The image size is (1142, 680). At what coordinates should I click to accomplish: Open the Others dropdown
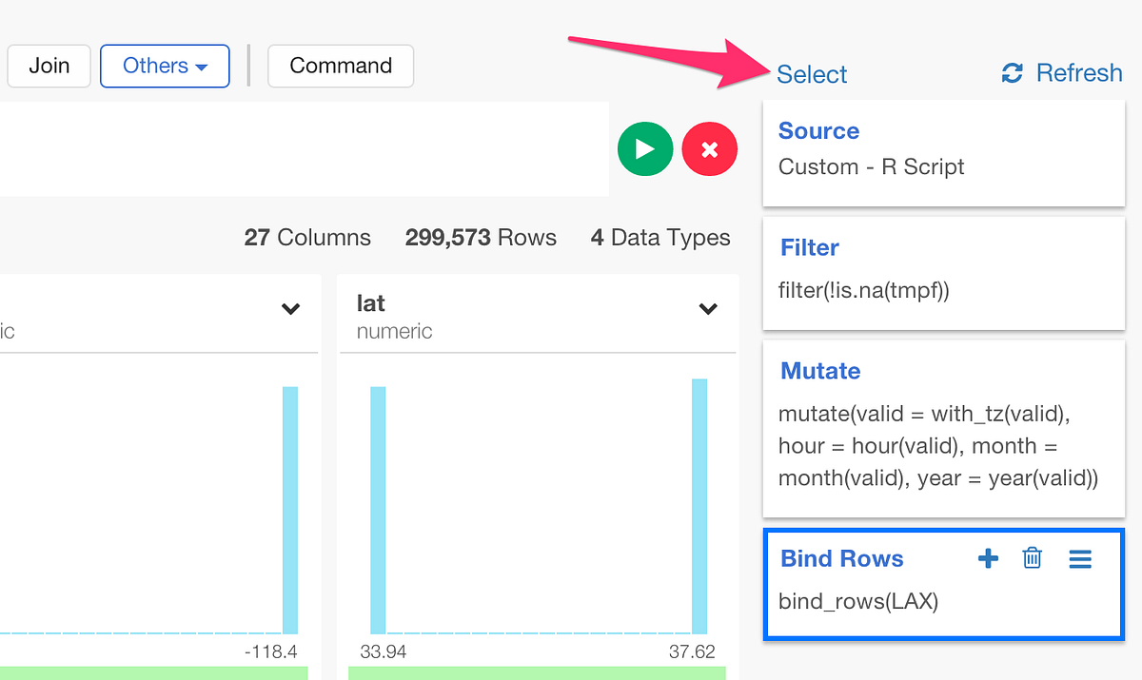pos(165,66)
